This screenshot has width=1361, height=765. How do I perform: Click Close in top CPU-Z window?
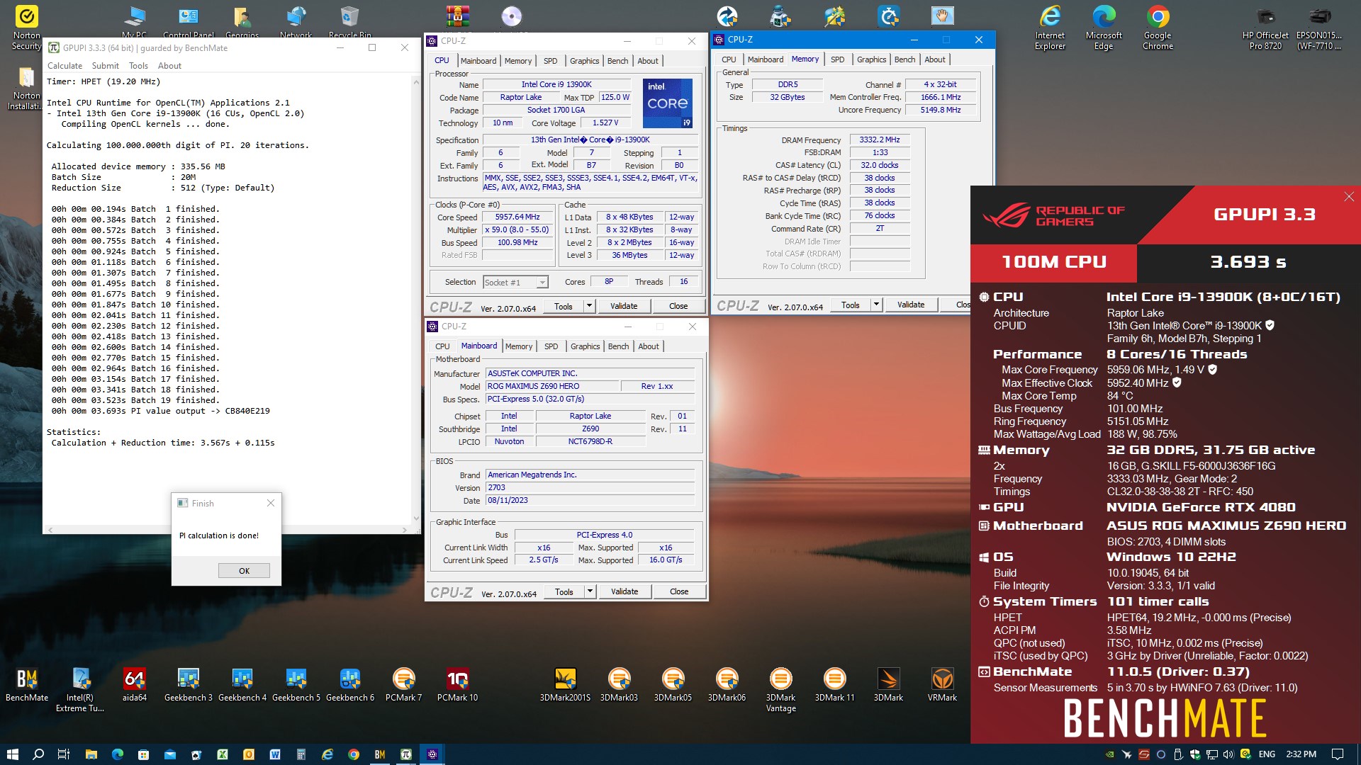[x=678, y=306]
